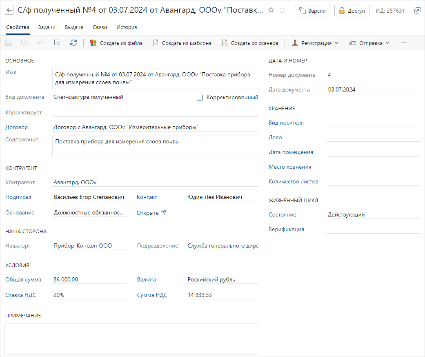Viewport: 425px width, 357px height.
Task: Switch to the История tab
Action: (127, 27)
